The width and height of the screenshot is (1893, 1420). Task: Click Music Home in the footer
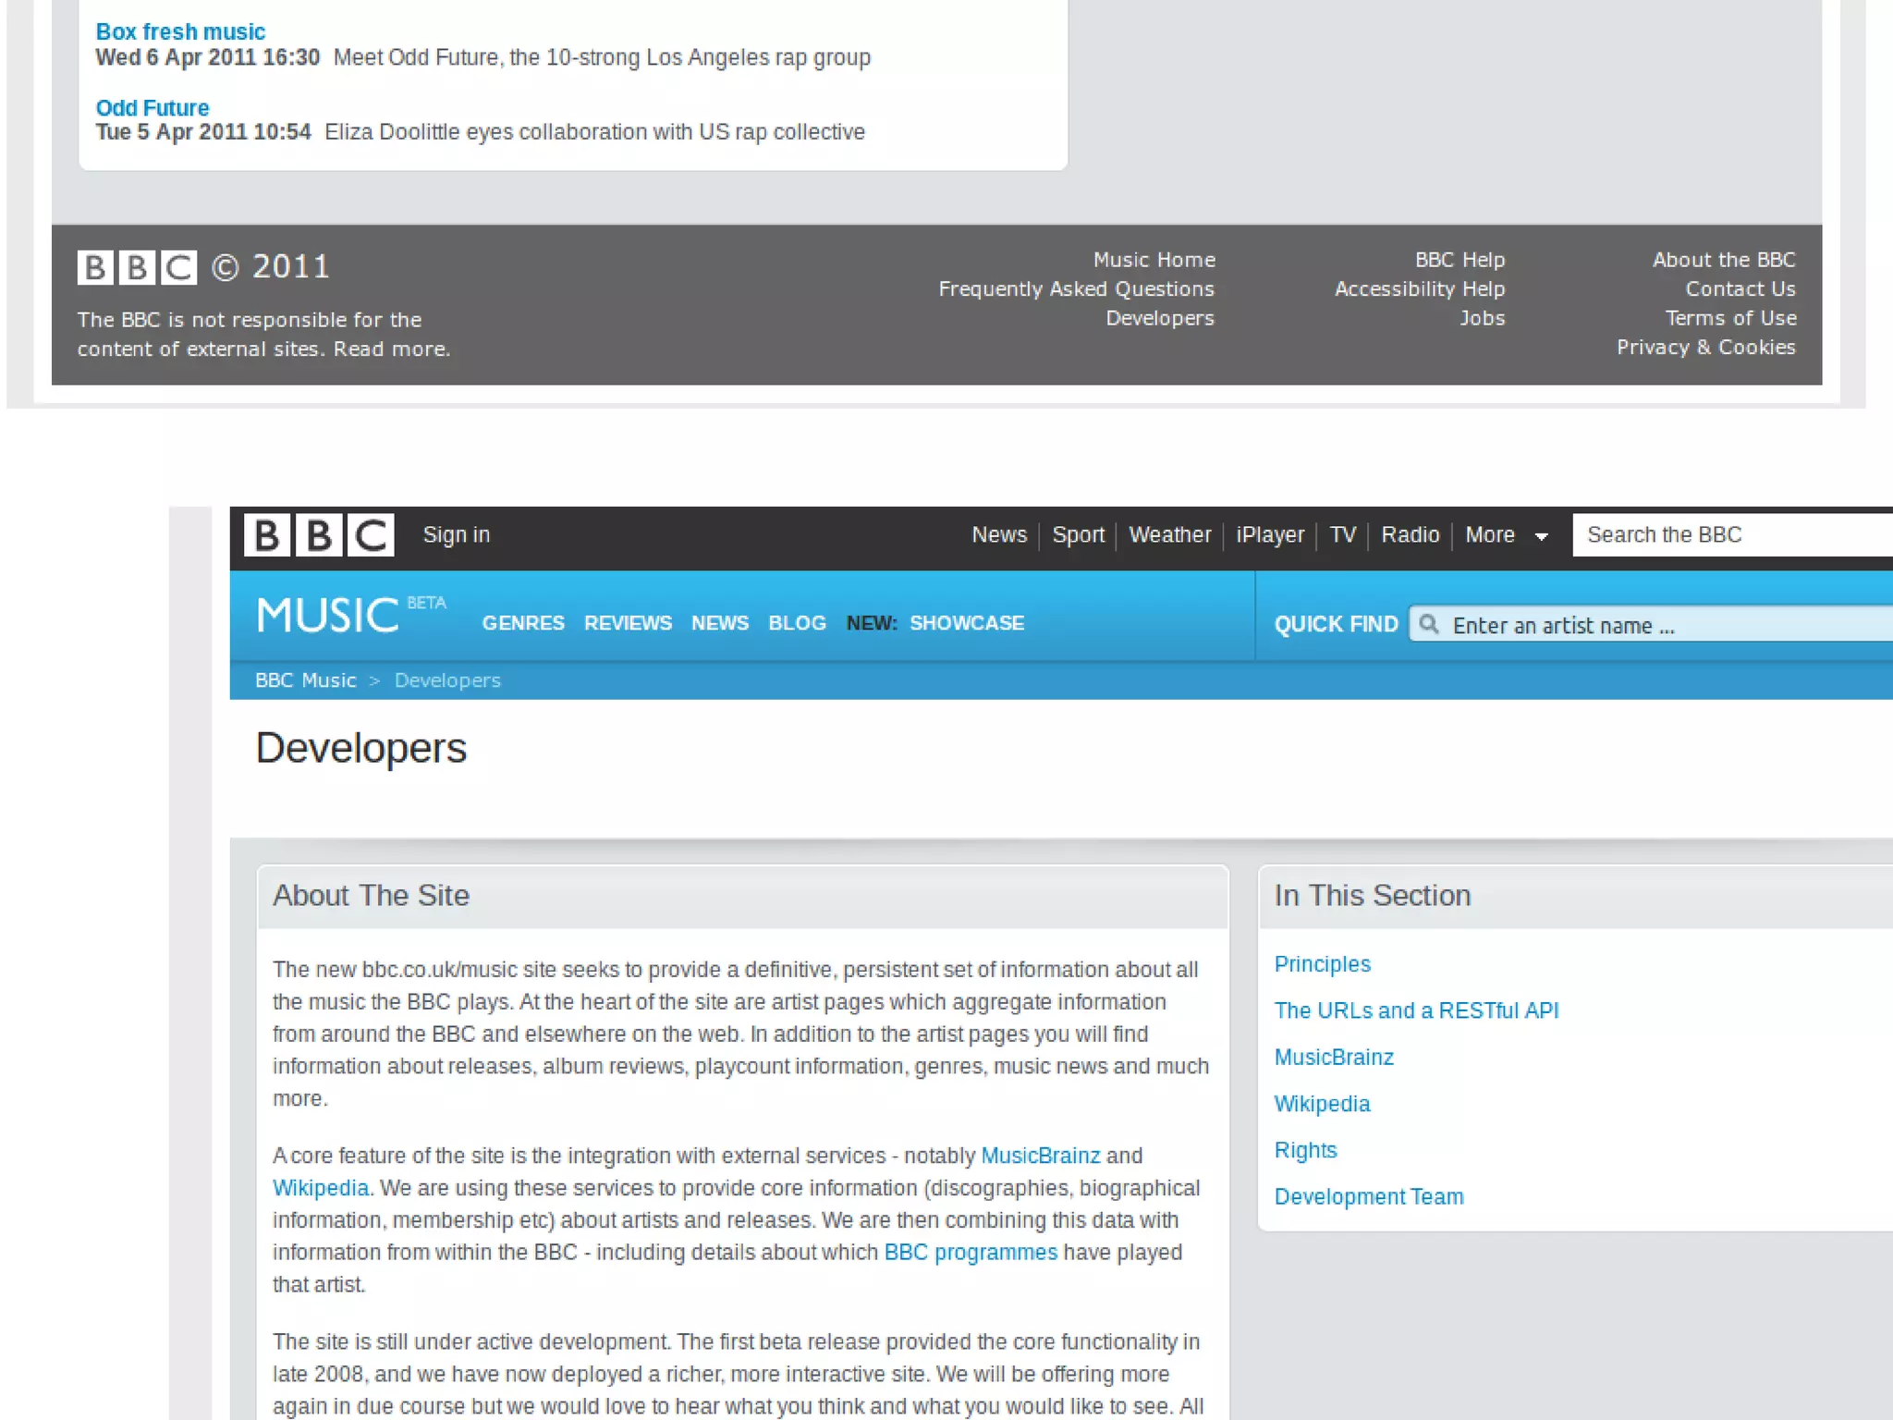click(x=1154, y=260)
